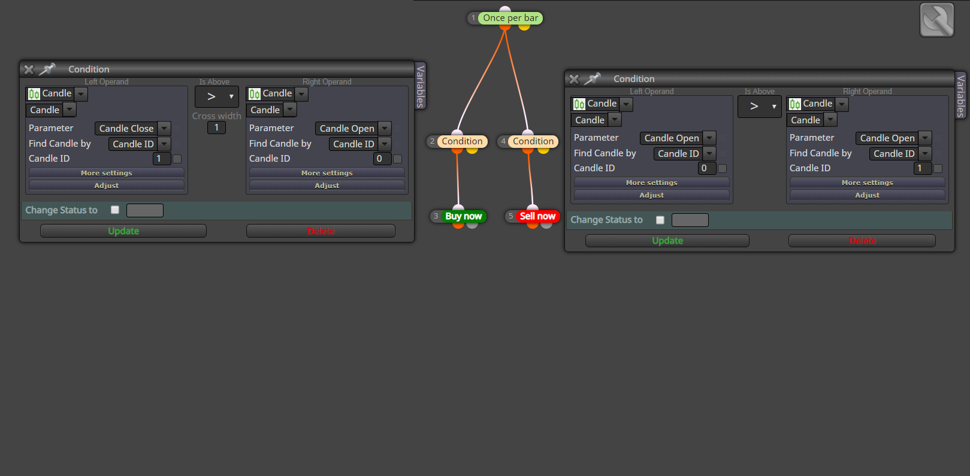This screenshot has width=970, height=476.
Task: Click Adjust in left panel Right Operand
Action: tap(327, 185)
